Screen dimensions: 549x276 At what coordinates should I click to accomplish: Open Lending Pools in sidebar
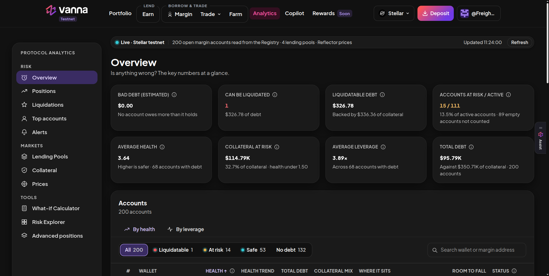[57, 156]
